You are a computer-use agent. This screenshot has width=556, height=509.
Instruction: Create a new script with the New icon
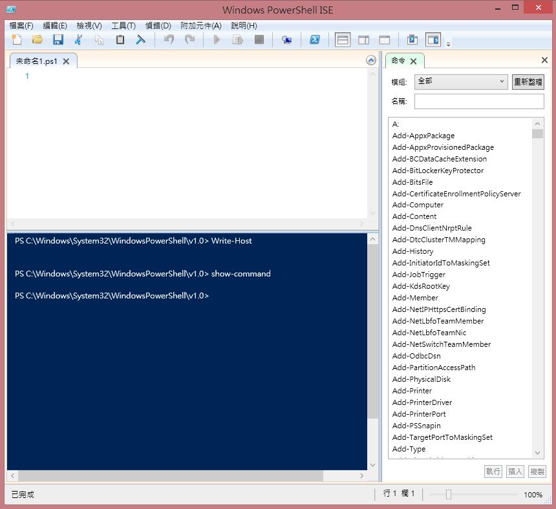pos(17,39)
